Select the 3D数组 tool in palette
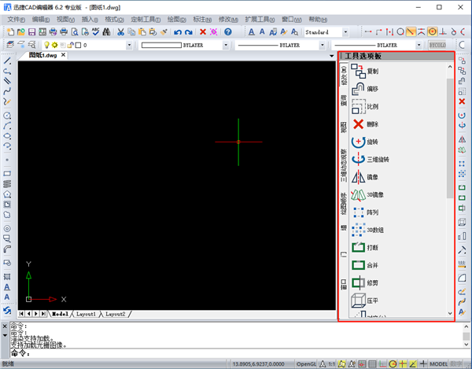 pos(367,230)
